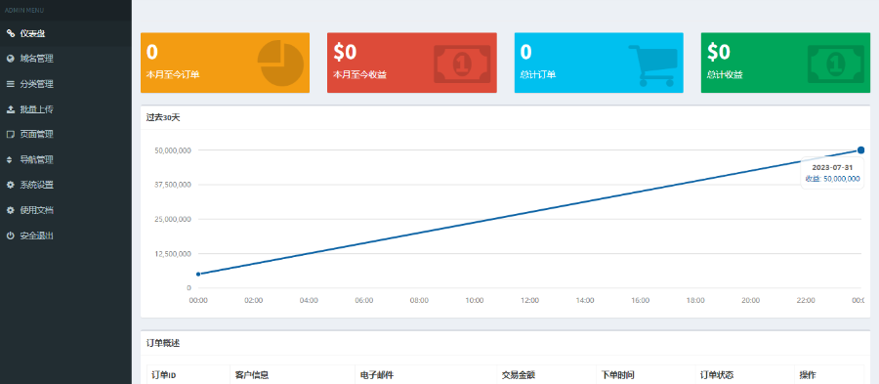879x384 pixels.
Task: Open the 系统设置 menu item
Action: tap(65, 185)
